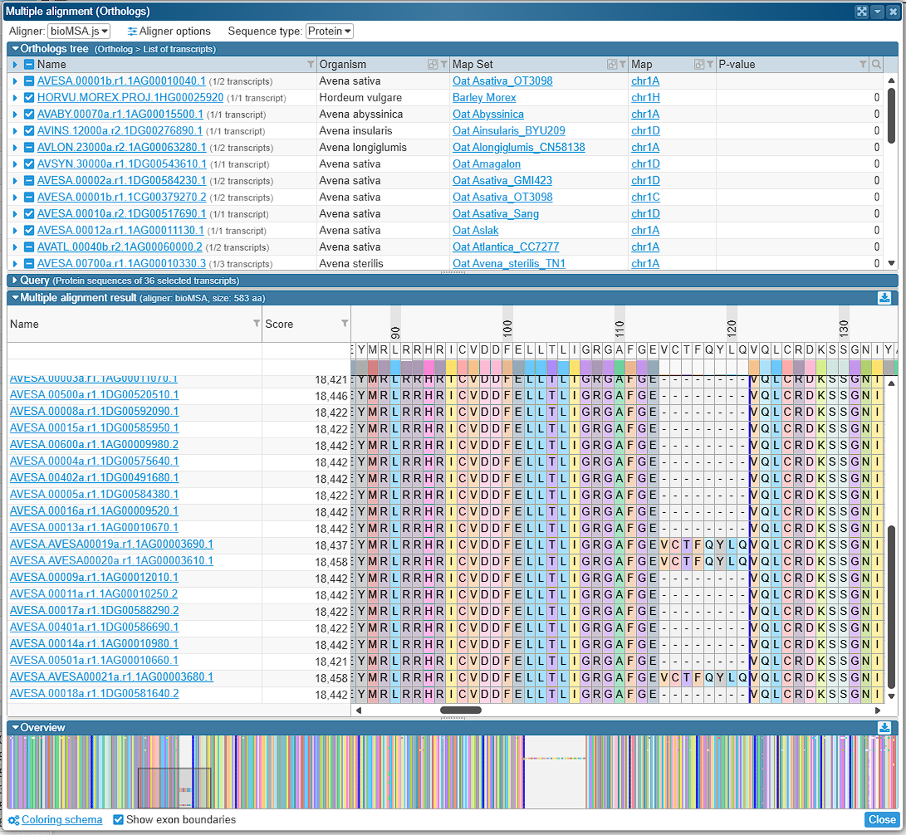Open Aligner options settings icon
Viewport: 906px width, 835px height.
132,31
